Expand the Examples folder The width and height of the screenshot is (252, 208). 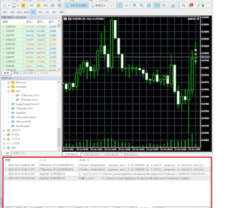pos(8,87)
